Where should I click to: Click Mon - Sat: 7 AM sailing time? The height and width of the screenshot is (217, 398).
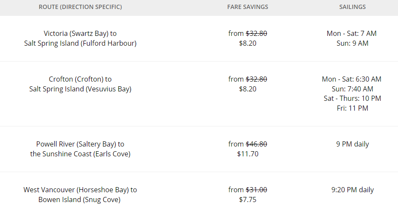click(351, 33)
